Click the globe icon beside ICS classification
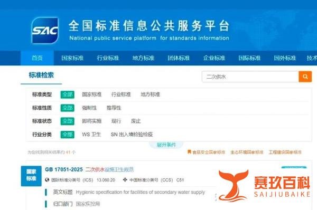The width and height of the screenshot is (317, 210). [x=47, y=180]
